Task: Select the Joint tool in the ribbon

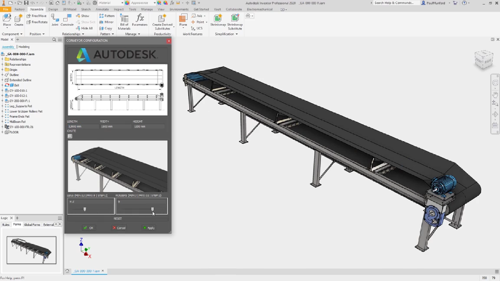Action: click(x=55, y=19)
